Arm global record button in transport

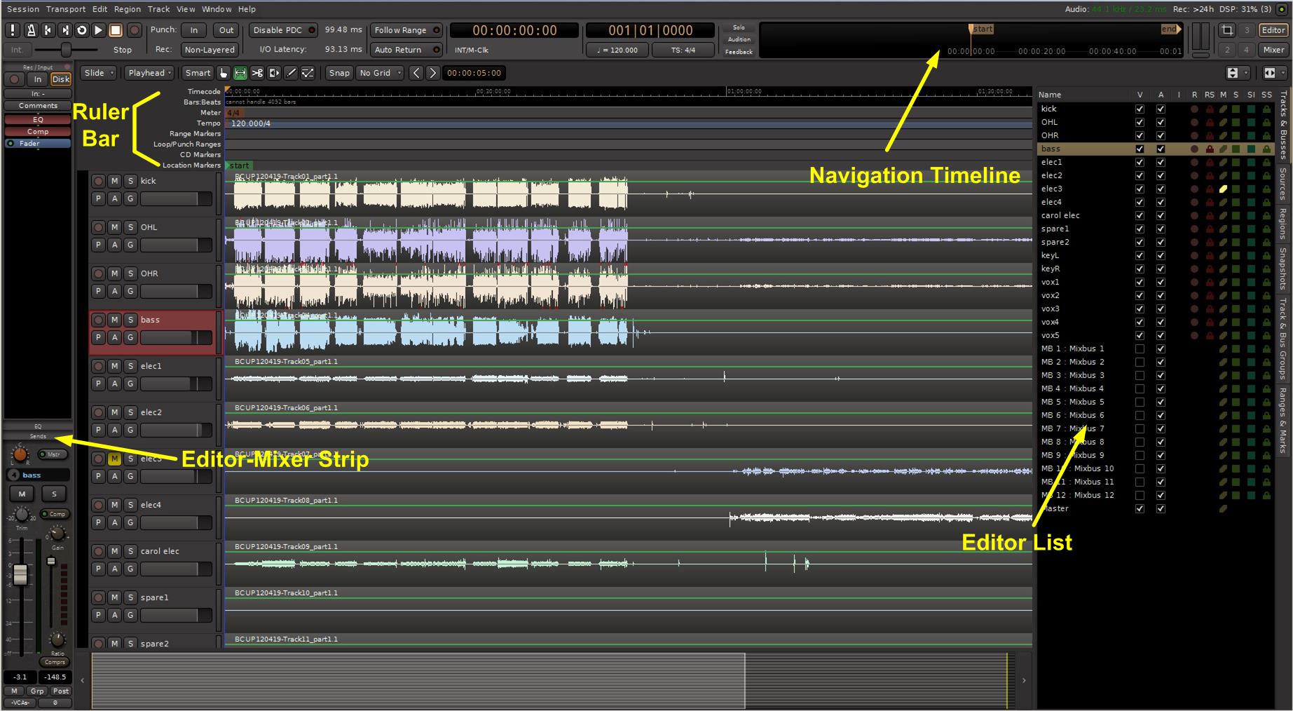coord(135,30)
